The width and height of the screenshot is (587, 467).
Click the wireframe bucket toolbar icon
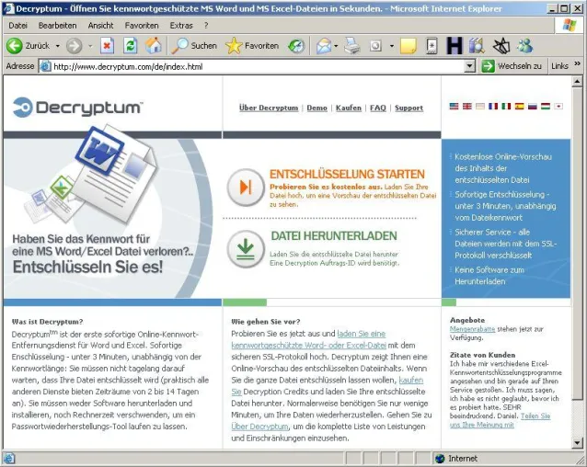tap(501, 46)
